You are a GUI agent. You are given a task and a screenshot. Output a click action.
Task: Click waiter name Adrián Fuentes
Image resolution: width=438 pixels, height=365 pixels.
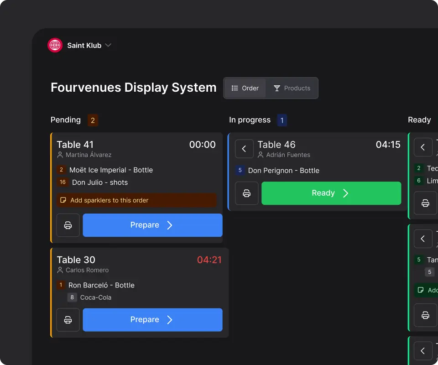tap(288, 155)
